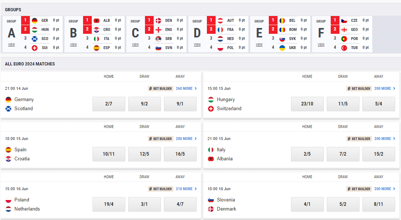This screenshot has height=220, width=401.
Task: Click the Spain flag in Group B table
Action: (x=96, y=47)
